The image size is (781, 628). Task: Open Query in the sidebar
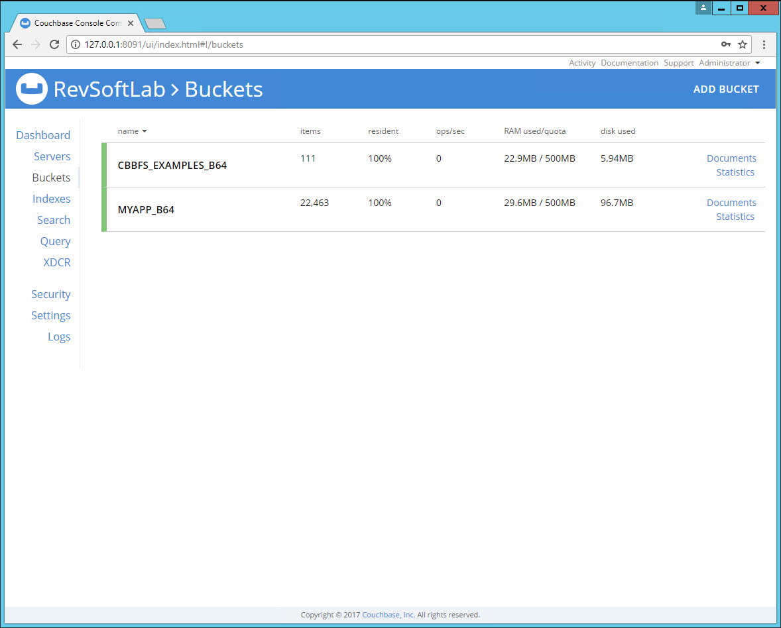point(55,241)
